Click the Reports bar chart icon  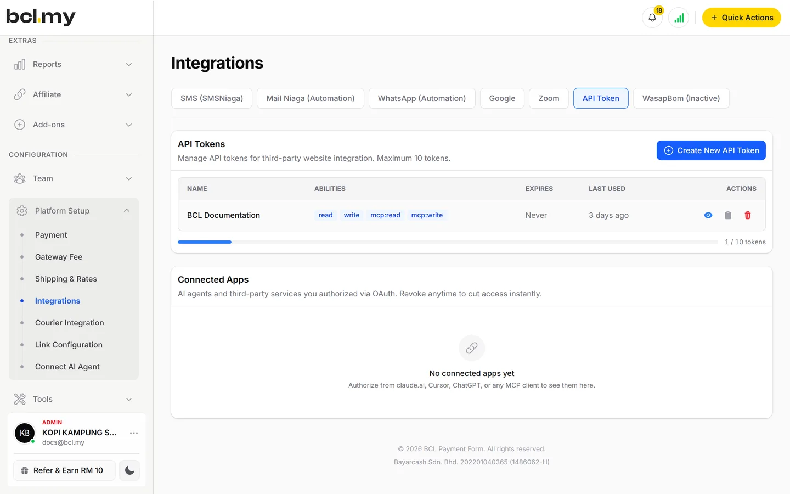[x=20, y=64]
